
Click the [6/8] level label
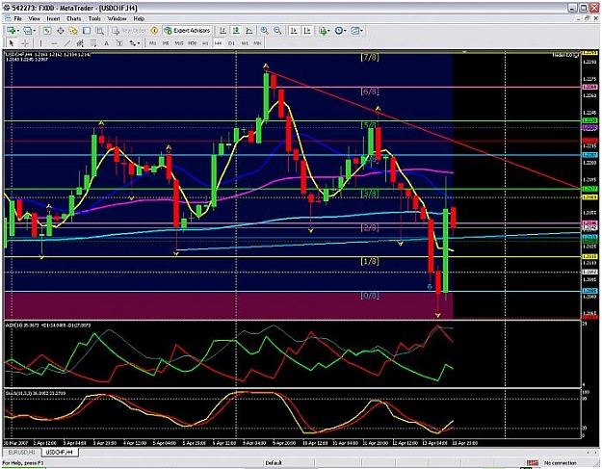[x=370, y=91]
